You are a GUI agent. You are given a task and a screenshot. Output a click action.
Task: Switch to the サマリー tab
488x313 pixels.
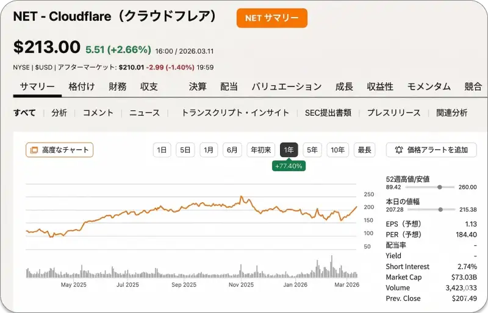(37, 86)
